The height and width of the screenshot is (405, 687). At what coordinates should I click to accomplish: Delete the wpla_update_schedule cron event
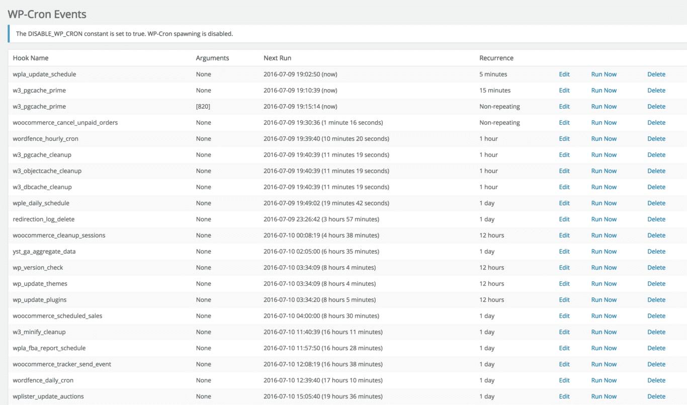(656, 74)
